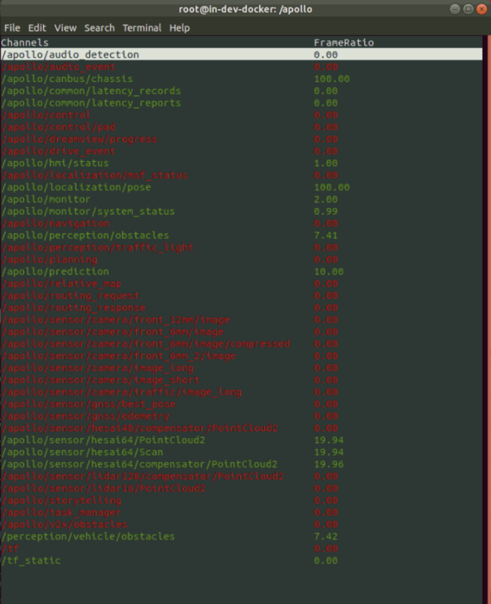
Task: Select the /apollo/audio_detection channel row
Action: [x=71, y=54]
